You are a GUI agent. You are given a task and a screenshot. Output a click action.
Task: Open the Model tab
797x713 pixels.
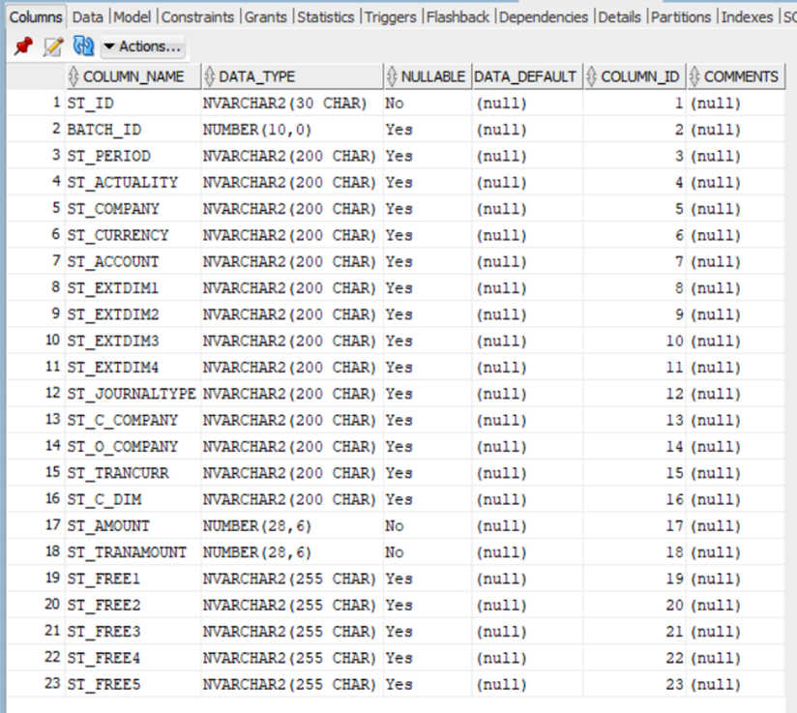tap(133, 17)
